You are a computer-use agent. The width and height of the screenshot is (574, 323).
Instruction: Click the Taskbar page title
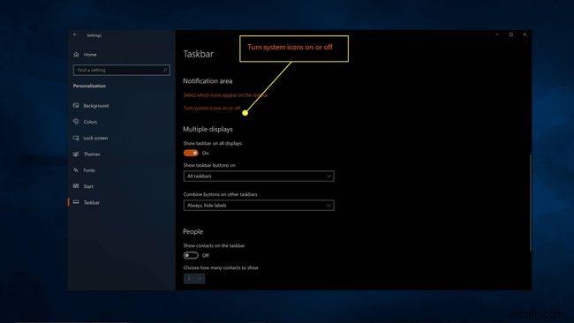coord(198,54)
